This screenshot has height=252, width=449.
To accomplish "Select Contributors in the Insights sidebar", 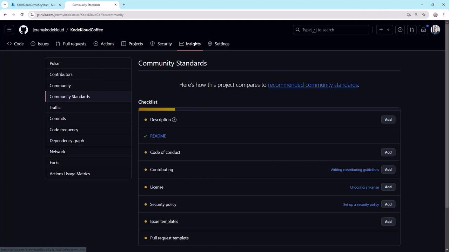I will (x=88, y=74).
